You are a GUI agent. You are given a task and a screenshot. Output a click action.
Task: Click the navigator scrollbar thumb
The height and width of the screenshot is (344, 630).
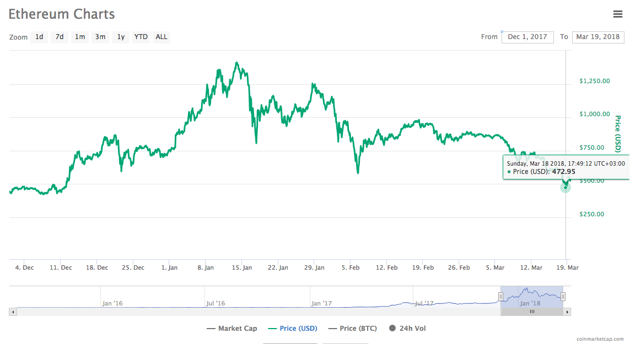point(532,312)
